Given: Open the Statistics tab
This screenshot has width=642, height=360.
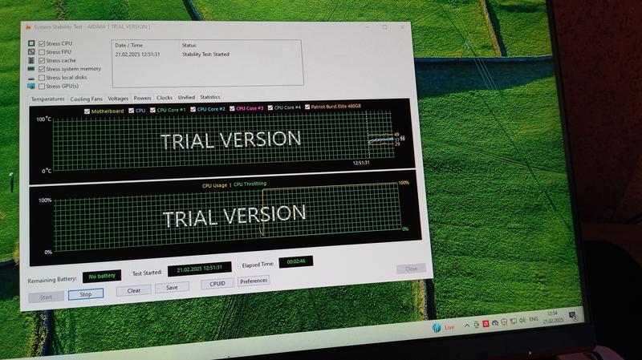Looking at the screenshot, I should [x=210, y=97].
